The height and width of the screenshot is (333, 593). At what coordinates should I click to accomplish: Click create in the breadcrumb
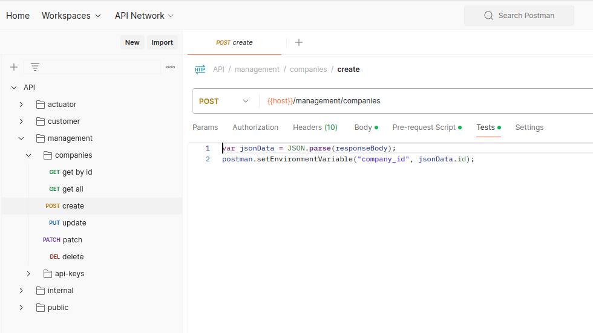point(349,70)
